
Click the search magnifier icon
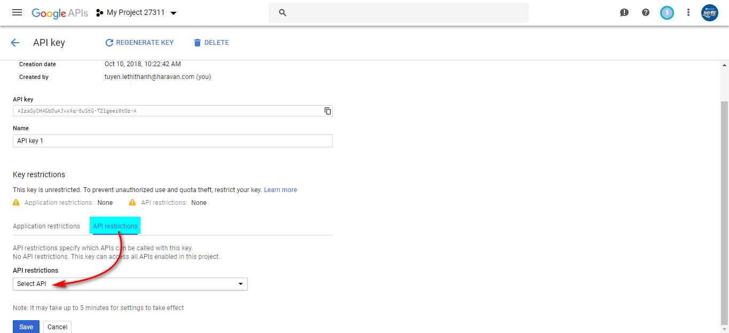coord(283,13)
